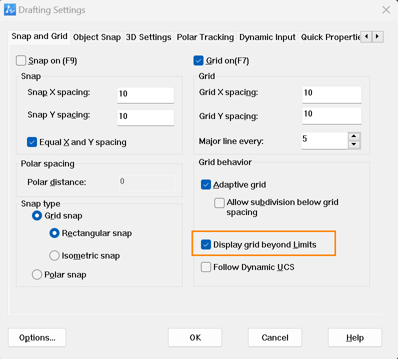Click the Polar distance field
This screenshot has width=398, height=359.
(147, 183)
